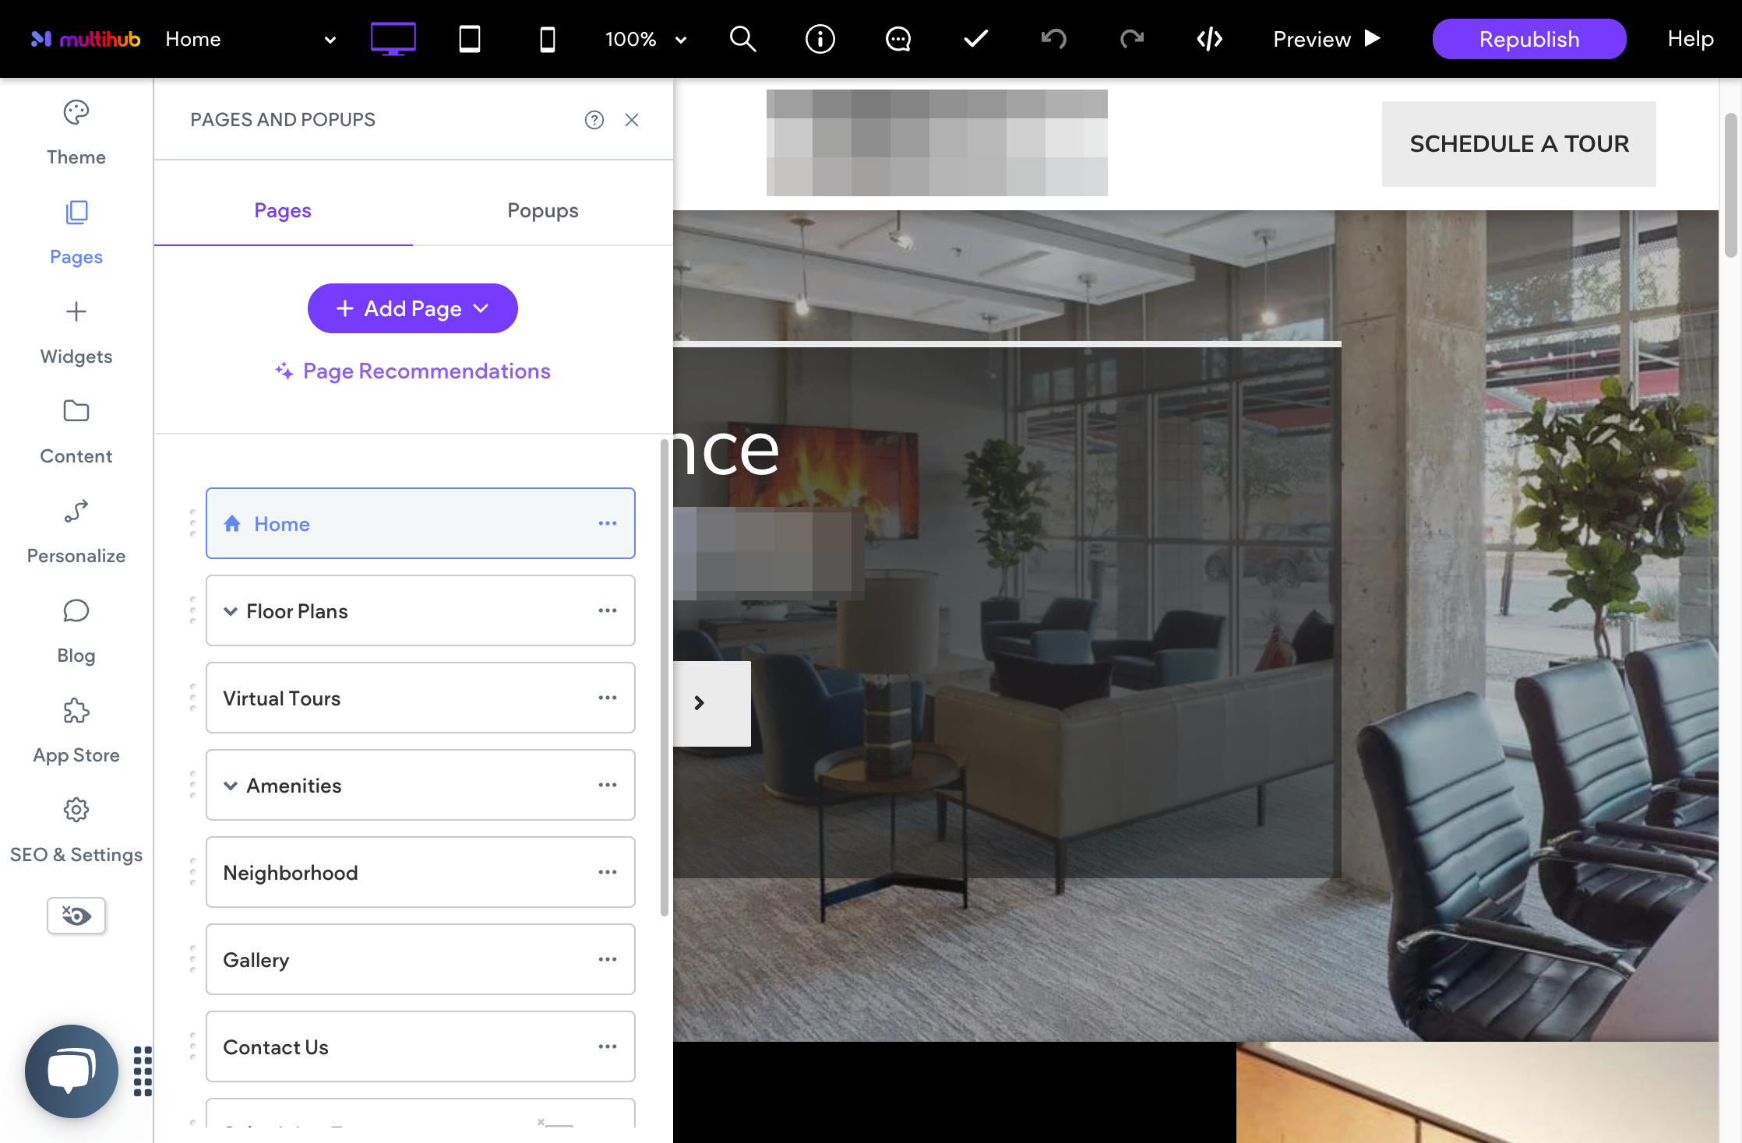Image resolution: width=1742 pixels, height=1143 pixels.
Task: Switch to mobile view
Action: tap(548, 39)
